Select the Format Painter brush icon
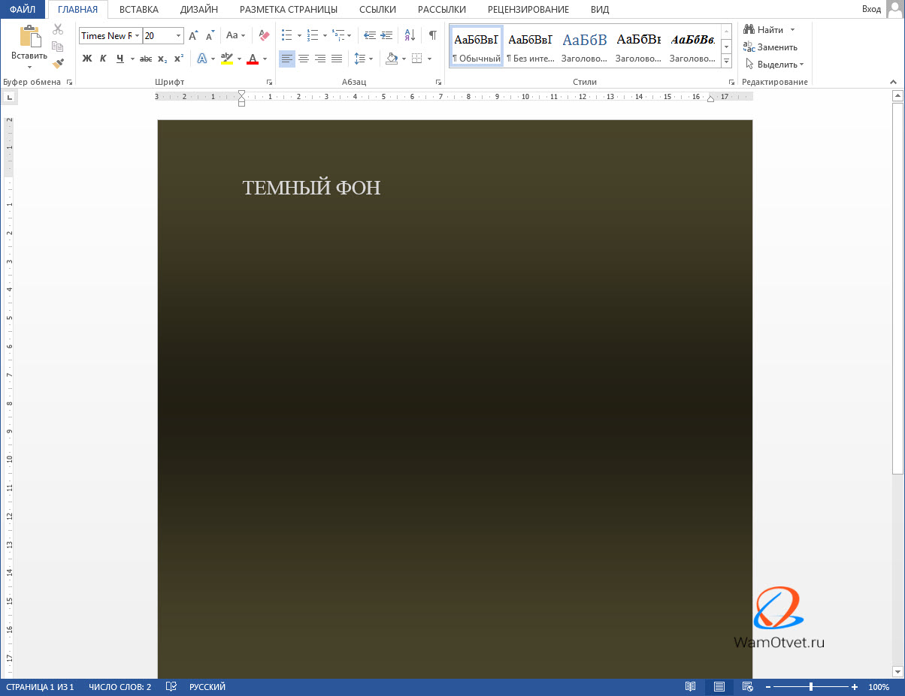905x696 pixels. (x=58, y=63)
